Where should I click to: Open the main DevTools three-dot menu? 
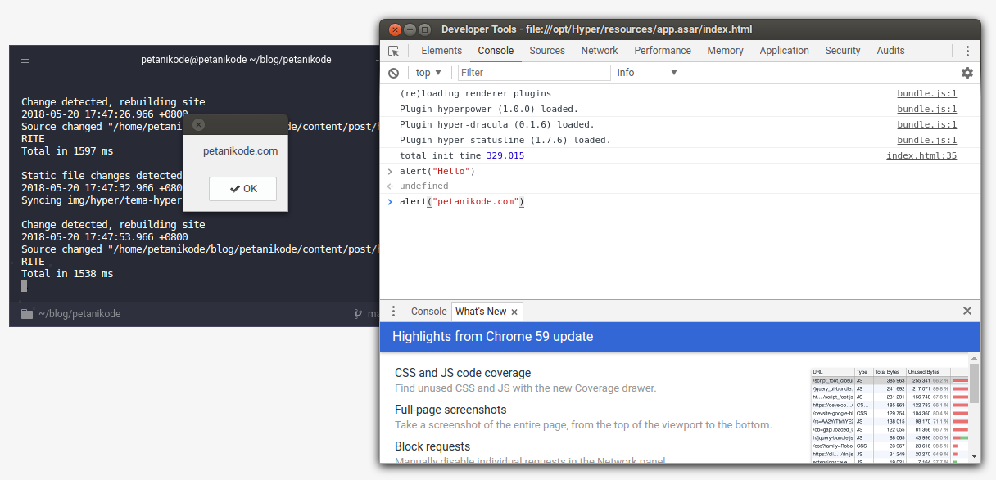(x=967, y=51)
